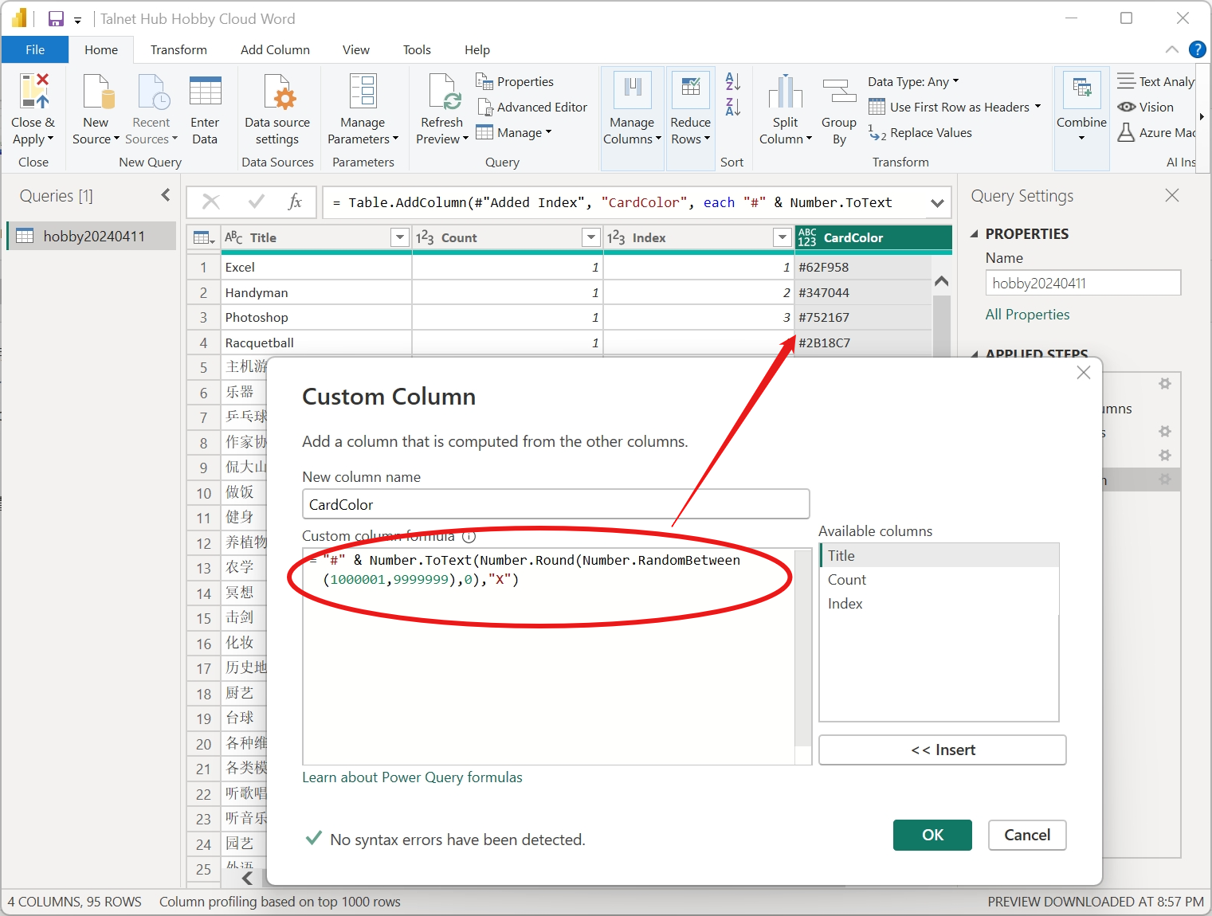Click the Group By icon
The height and width of the screenshot is (916, 1212).
pyautogui.click(x=838, y=92)
